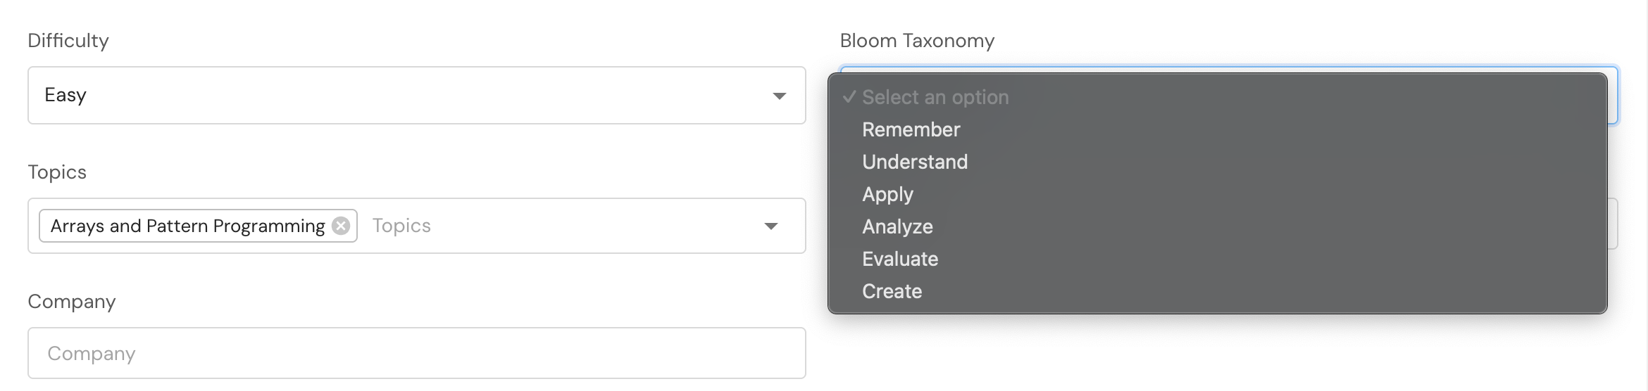Click the Topics field label
The height and width of the screenshot is (391, 1648).
tap(57, 172)
